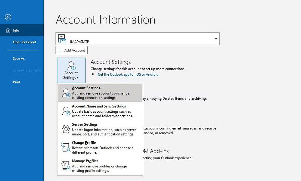Click the back arrow icon
This screenshot has height=181, width=301.
tap(8, 17)
